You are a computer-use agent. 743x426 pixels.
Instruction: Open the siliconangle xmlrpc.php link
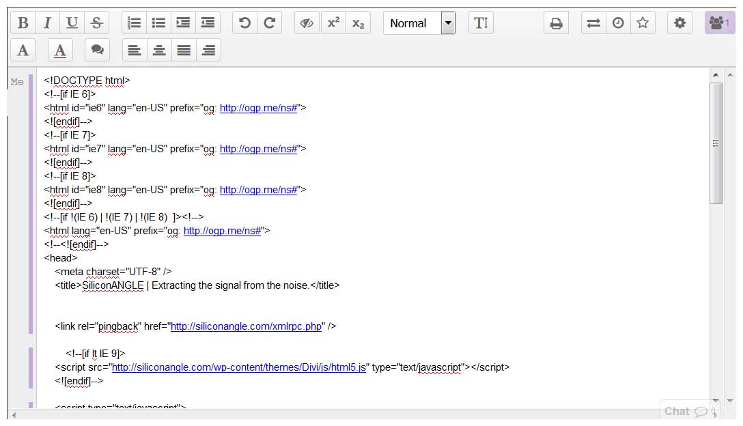coord(246,326)
